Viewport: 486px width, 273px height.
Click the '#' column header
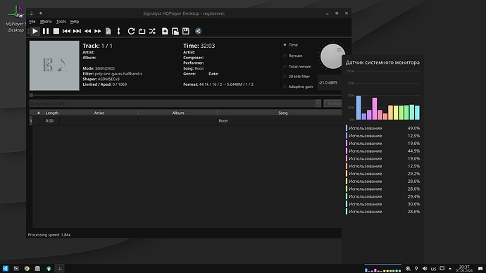[x=38, y=113]
